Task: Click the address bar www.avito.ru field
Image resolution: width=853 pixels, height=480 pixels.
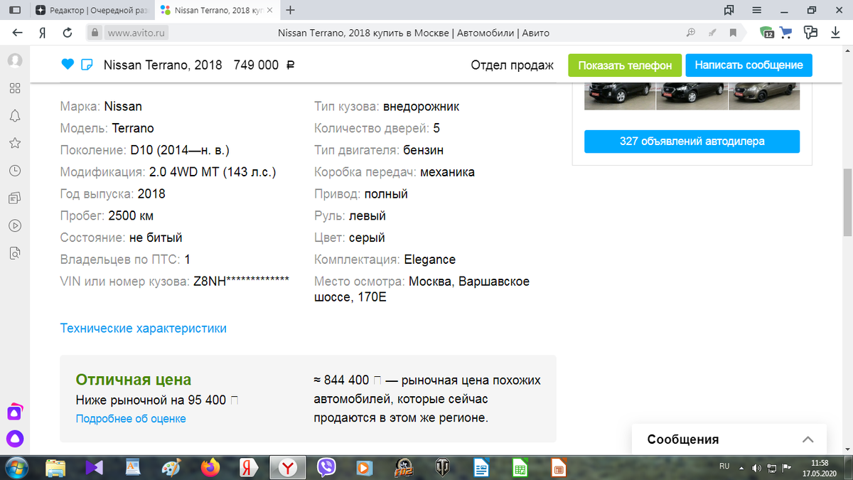Action: point(138,33)
